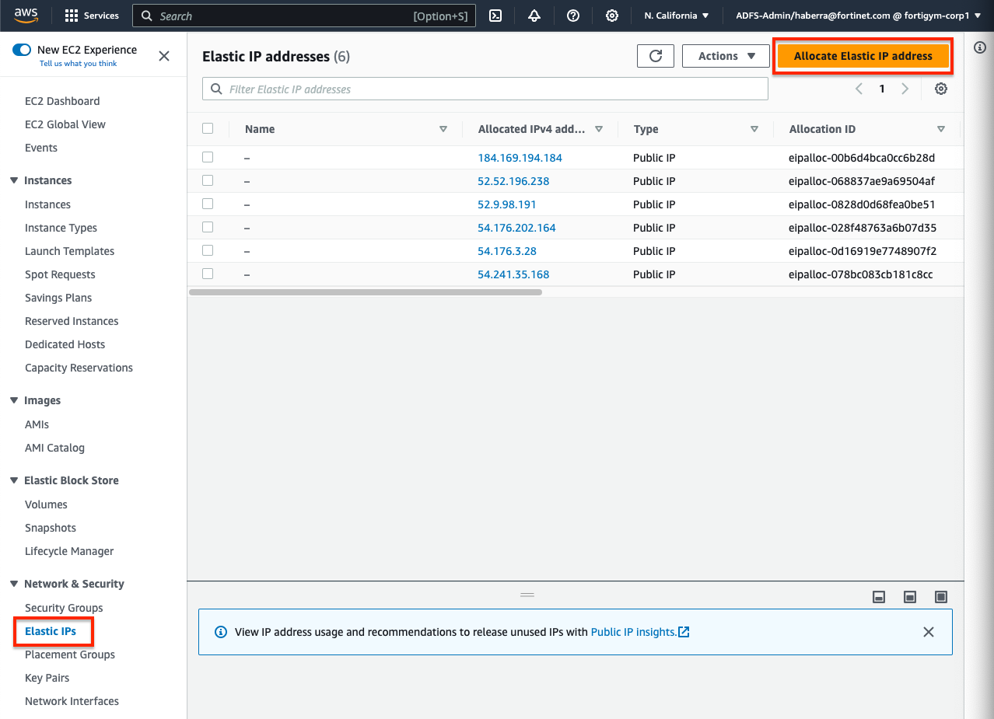Screen dimensions: 994x719
Task: Set details pane to minimized layout
Action: 879,597
